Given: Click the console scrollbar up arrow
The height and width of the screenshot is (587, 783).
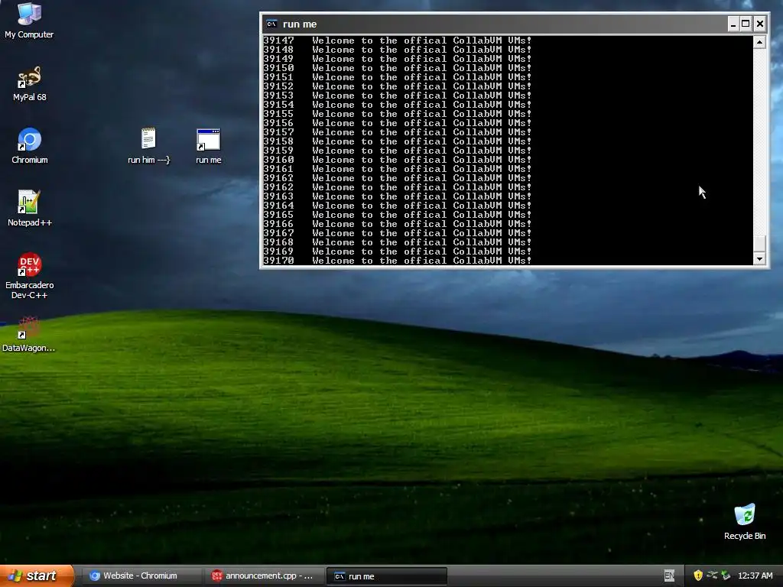Looking at the screenshot, I should click(759, 42).
